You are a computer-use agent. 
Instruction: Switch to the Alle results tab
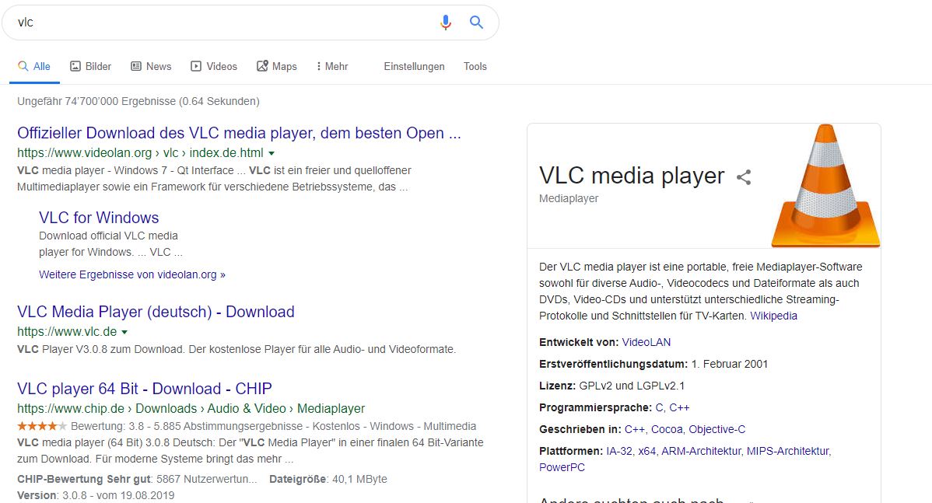(34, 67)
